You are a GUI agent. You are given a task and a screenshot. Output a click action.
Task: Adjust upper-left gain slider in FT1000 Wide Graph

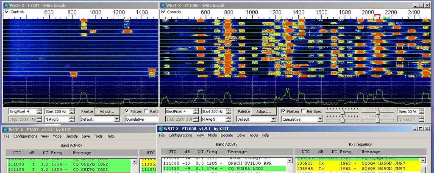pos(342,112)
